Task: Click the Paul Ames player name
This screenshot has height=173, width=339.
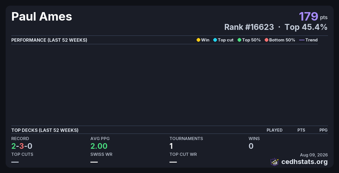Action: tap(42, 17)
